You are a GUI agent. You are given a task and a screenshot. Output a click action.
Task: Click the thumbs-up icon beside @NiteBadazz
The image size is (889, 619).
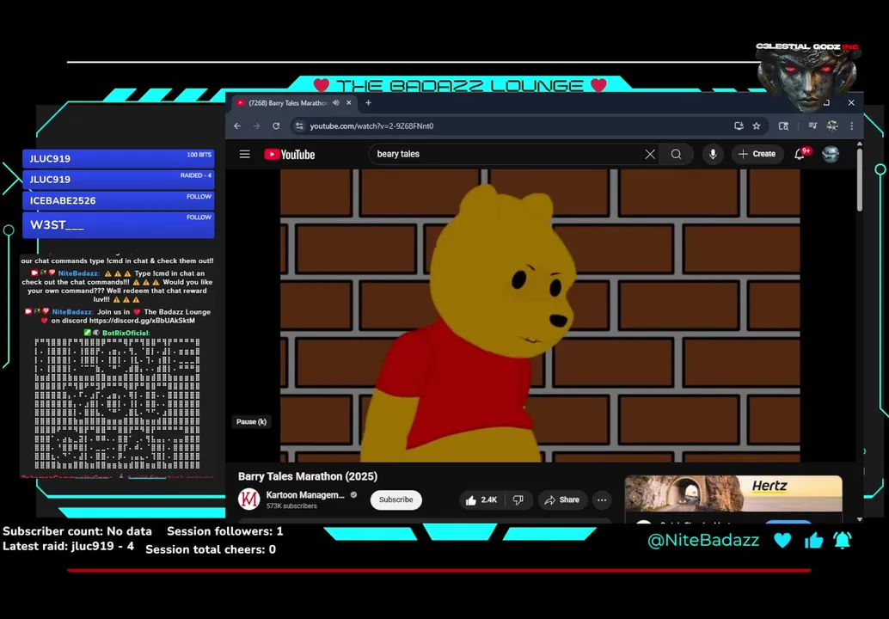pyautogui.click(x=813, y=540)
